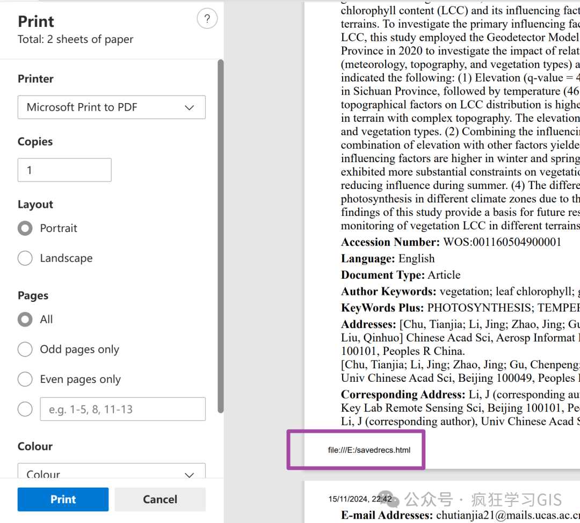Viewport: 580px width, 523px height.
Task: Click the blue Print button
Action: pos(63,499)
